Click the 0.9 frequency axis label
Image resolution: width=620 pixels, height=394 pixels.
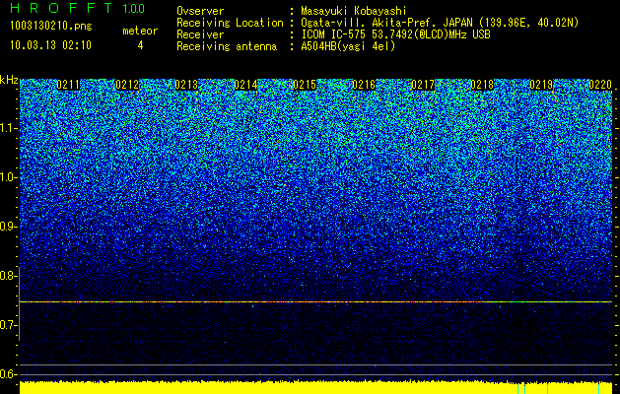tap(8, 227)
